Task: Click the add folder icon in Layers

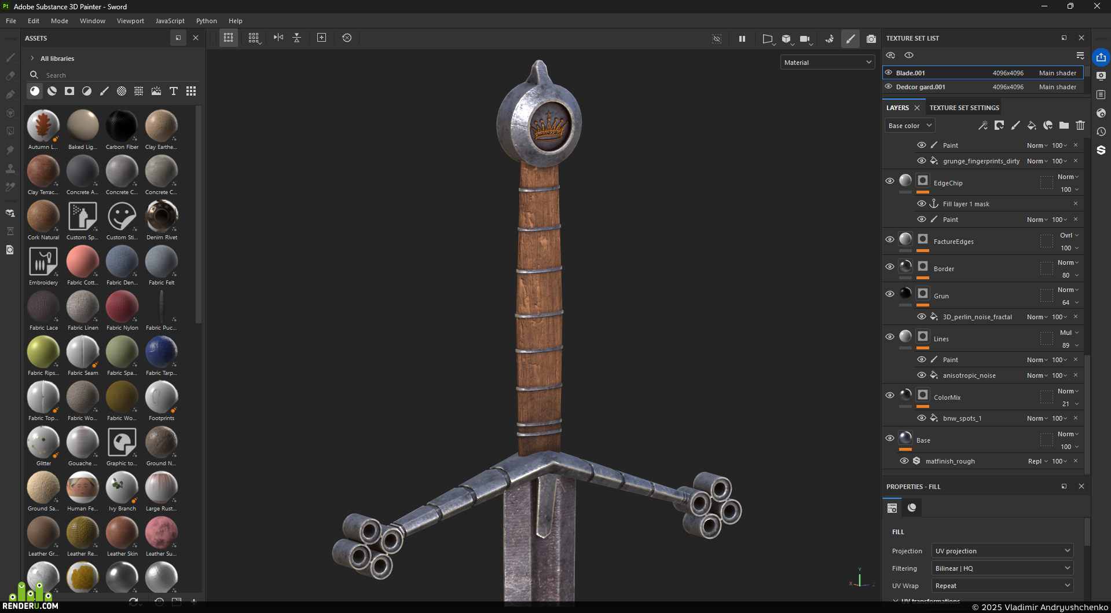Action: [x=1064, y=125]
